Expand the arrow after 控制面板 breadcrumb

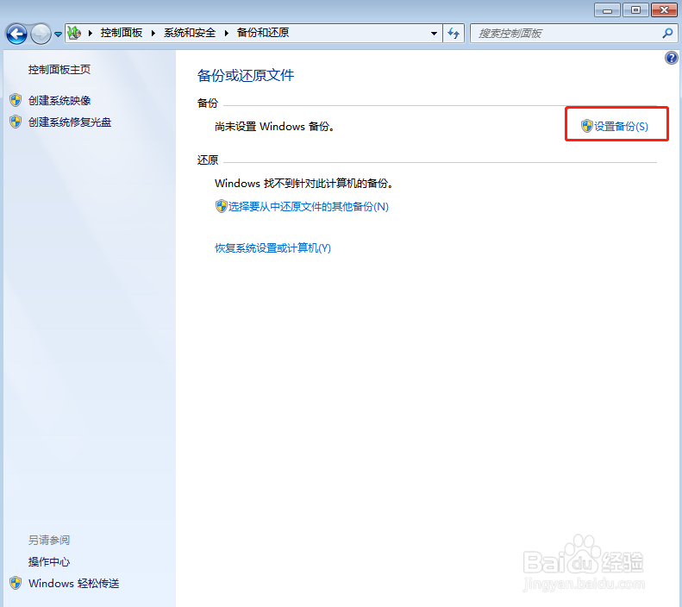(x=153, y=33)
